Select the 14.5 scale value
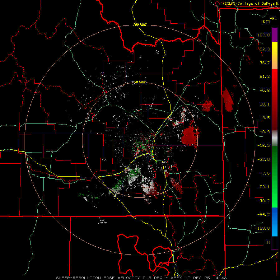This screenshot has height=280, width=280. 265,118
